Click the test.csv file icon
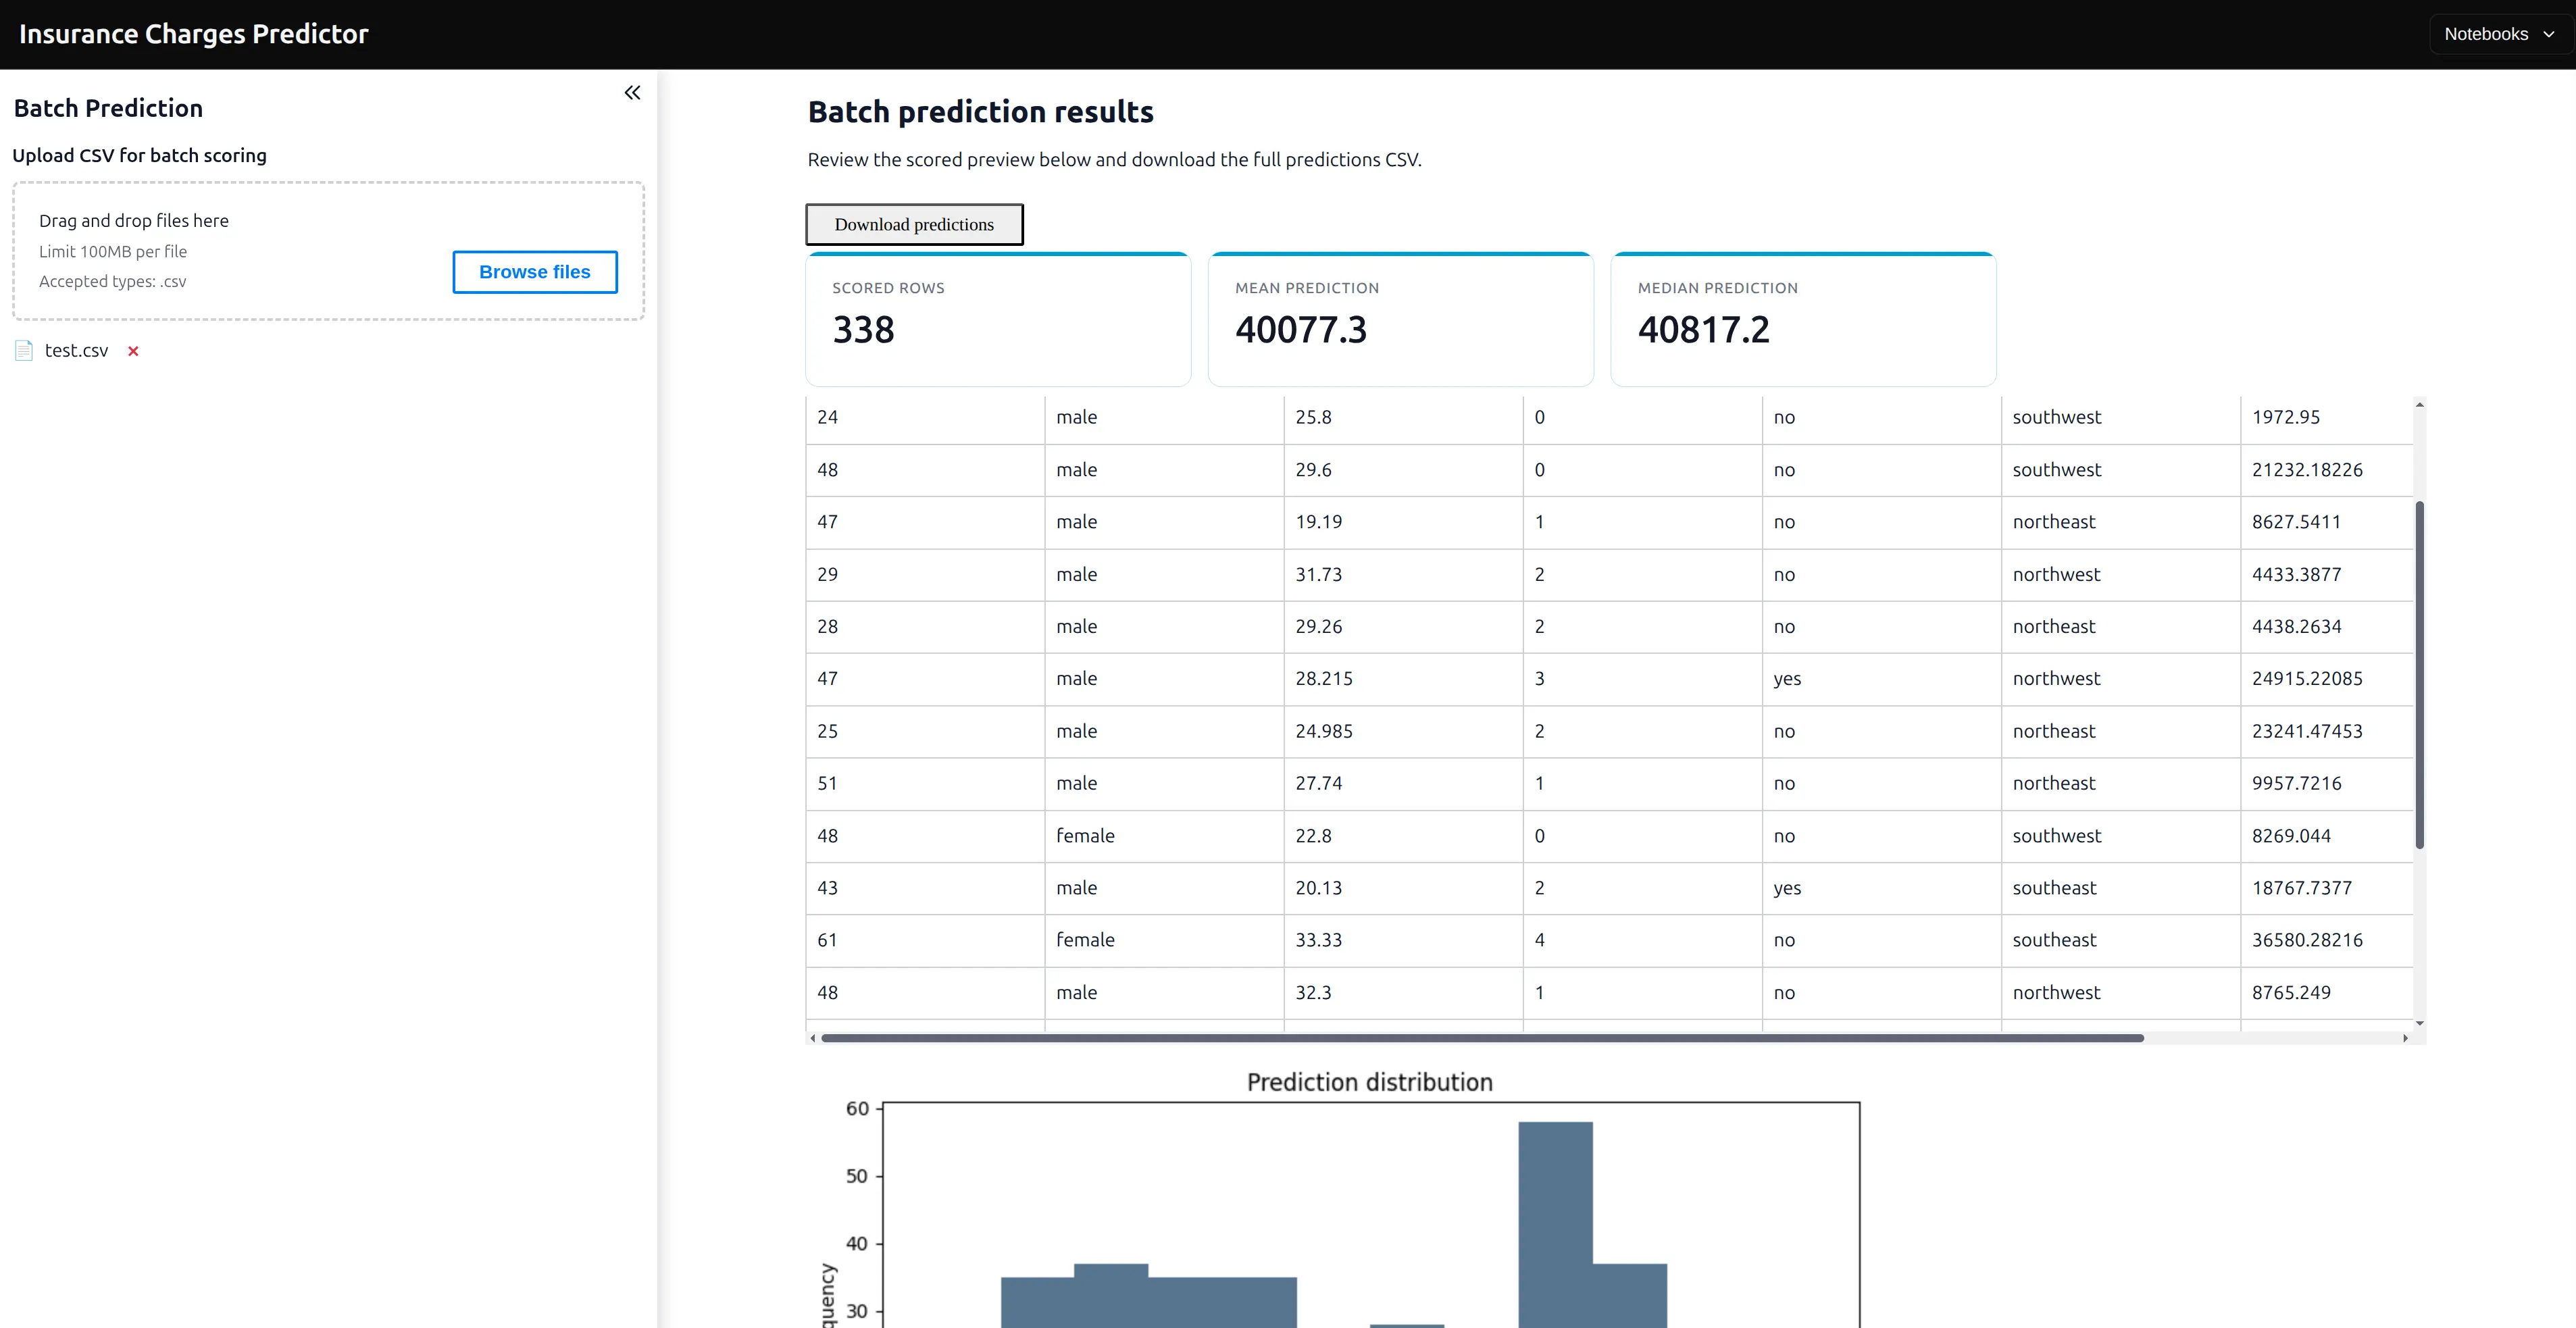The height and width of the screenshot is (1328, 2576). click(24, 350)
